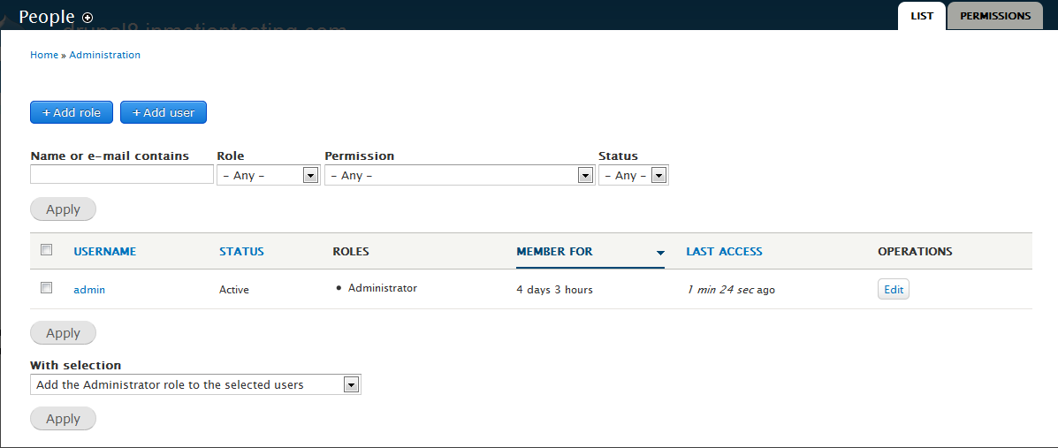Viewport: 1058px width, 448px height.
Task: Sort users by Last Access header
Action: point(724,251)
